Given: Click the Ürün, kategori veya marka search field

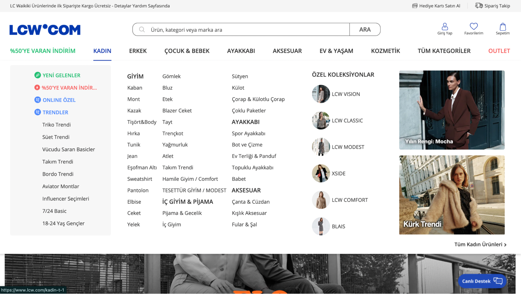Looking at the screenshot, I should coord(241,29).
